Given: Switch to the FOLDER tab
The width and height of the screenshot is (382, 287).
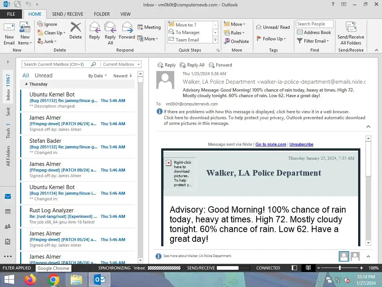Looking at the screenshot, I should (x=102, y=14).
